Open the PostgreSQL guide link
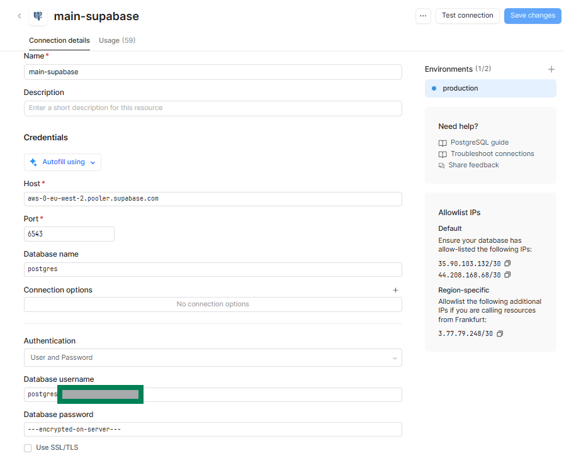 (479, 143)
